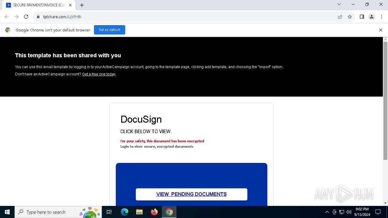Click the page scrollbar thumb

386,101
